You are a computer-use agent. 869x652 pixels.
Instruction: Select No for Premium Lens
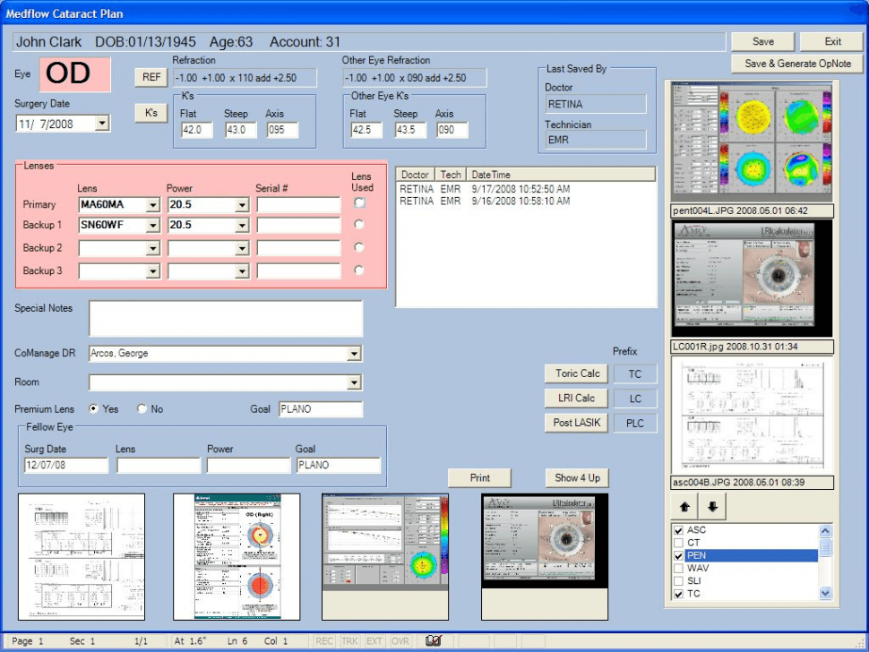click(141, 408)
